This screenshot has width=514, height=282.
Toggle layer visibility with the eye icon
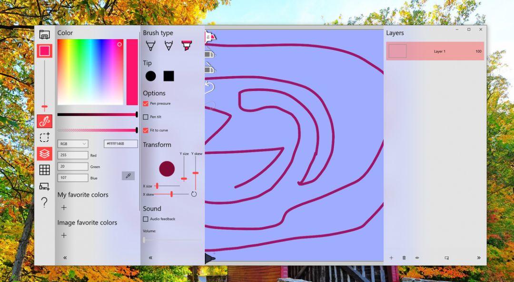tap(417, 258)
